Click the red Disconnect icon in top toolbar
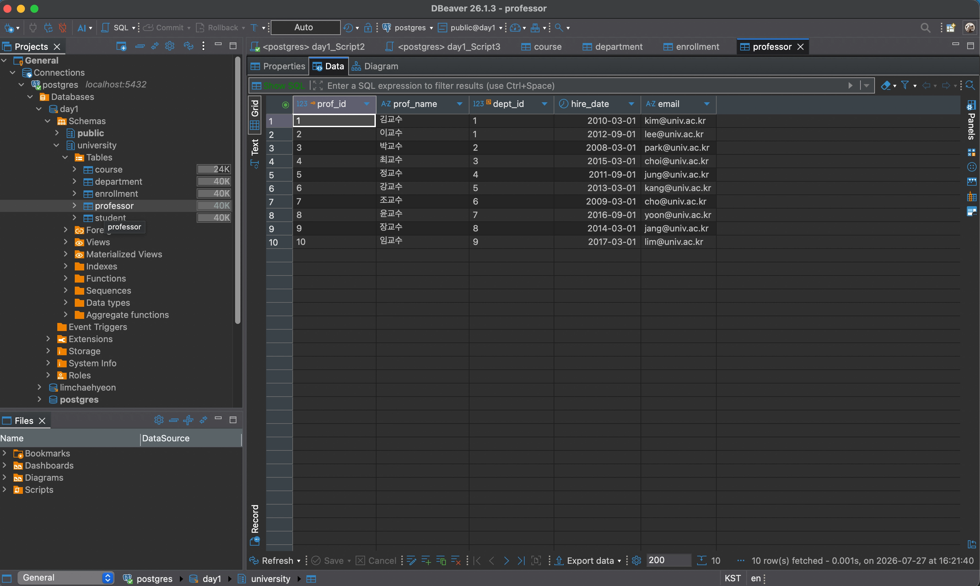 (x=62, y=28)
